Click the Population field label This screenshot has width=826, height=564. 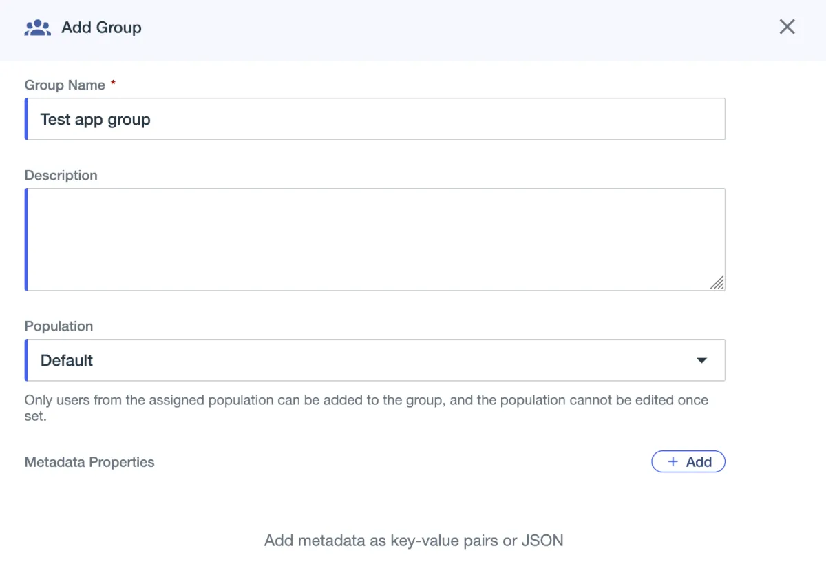59,326
